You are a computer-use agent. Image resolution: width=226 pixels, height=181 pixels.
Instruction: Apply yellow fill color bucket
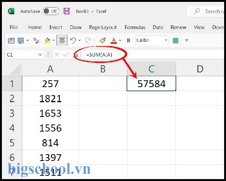coord(47,41)
